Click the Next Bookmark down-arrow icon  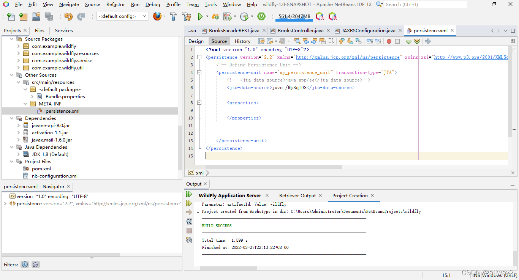click(350, 41)
